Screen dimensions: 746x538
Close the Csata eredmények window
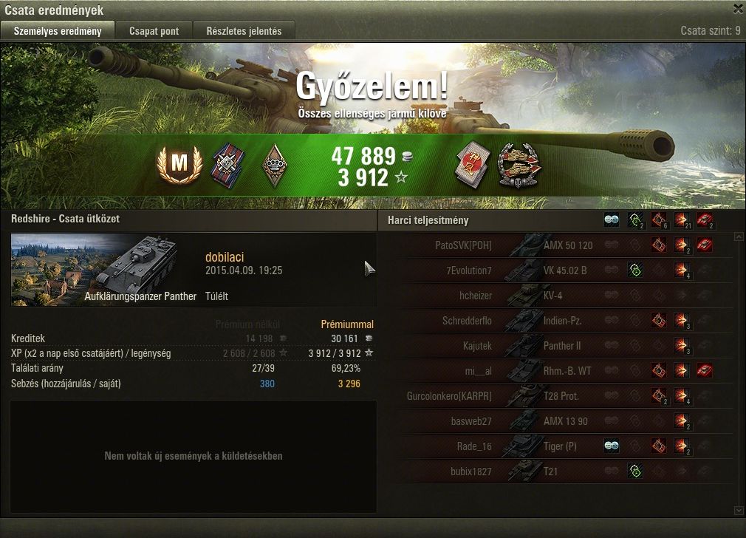point(739,8)
